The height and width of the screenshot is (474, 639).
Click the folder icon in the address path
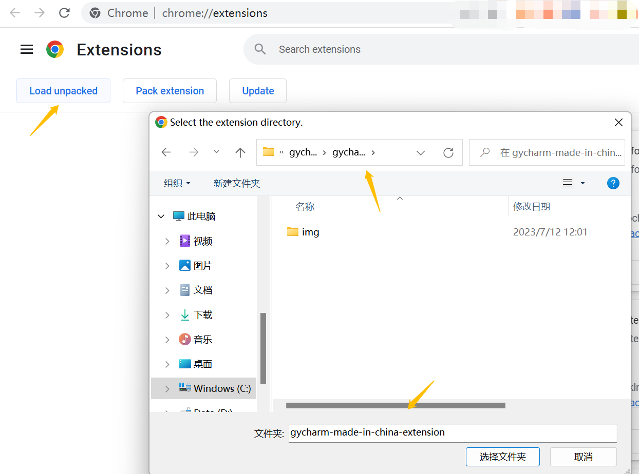click(269, 152)
